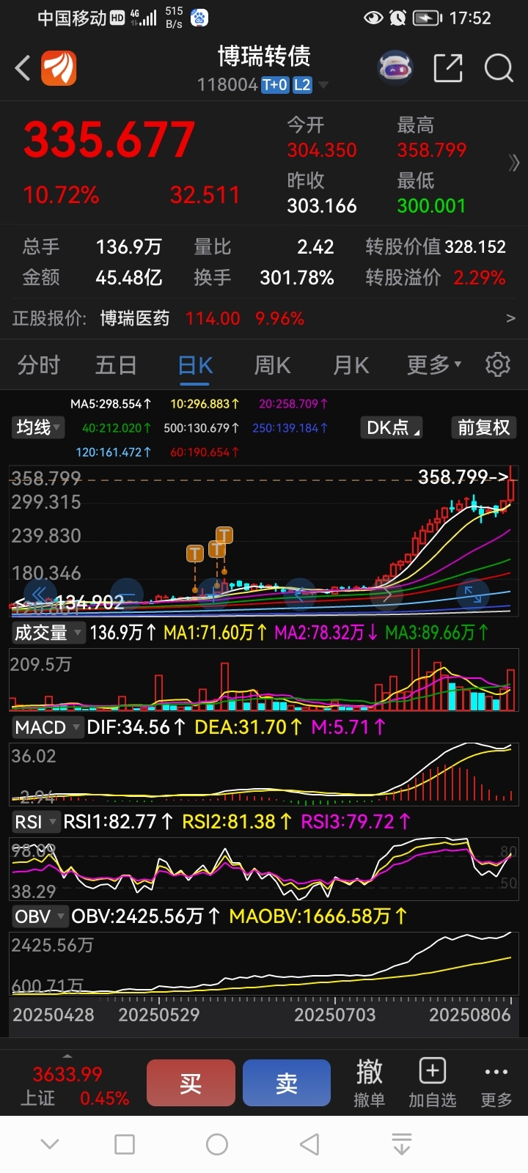The image size is (528, 1173).
Task: Tap current price 335.677
Action: point(109,139)
